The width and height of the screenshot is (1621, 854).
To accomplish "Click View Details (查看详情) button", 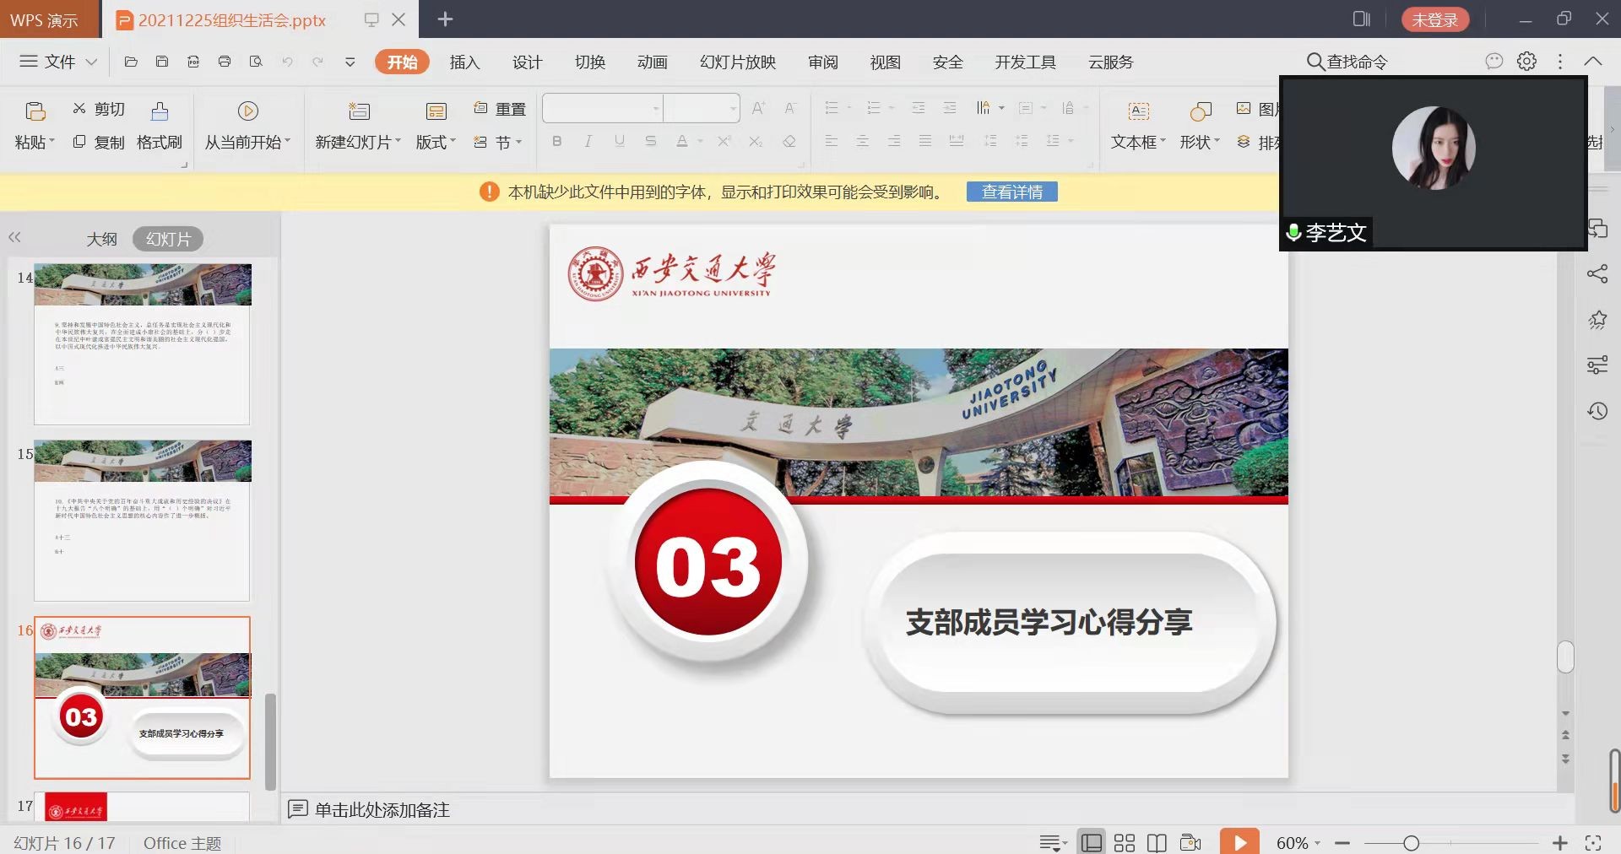I will pos(1011,192).
